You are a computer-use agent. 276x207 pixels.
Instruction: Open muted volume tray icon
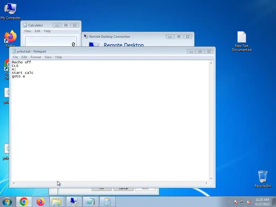point(249,202)
